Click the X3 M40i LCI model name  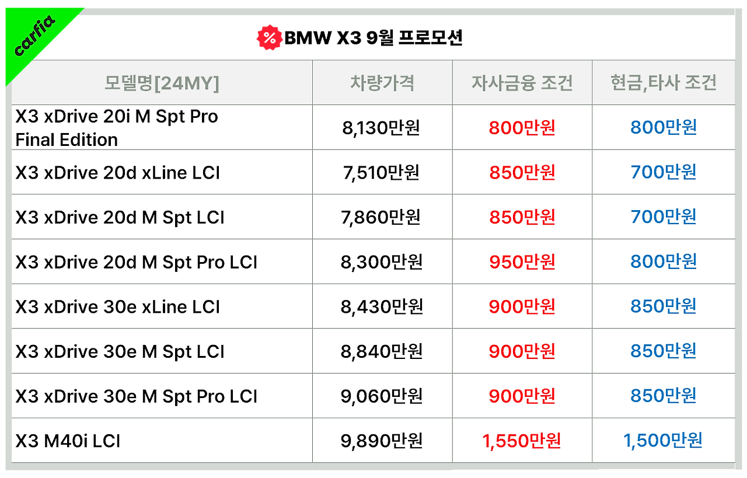[x=68, y=441]
